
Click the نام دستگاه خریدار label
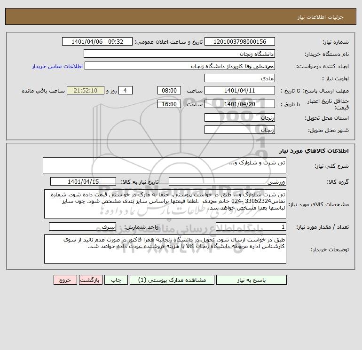coord(327,54)
